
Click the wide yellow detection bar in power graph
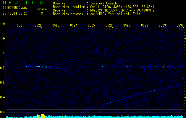click(x=43, y=116)
